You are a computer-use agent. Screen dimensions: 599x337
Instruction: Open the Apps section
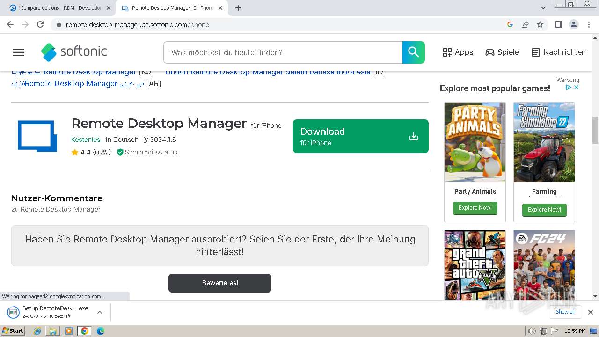pyautogui.click(x=458, y=52)
